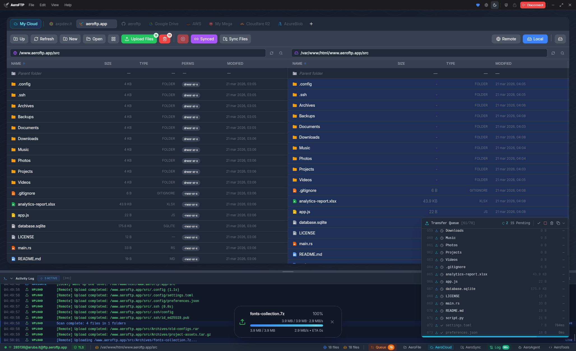Screen dimensions: 576x351
Task: Collapse the Activity Log chevron
Action: 11,278
